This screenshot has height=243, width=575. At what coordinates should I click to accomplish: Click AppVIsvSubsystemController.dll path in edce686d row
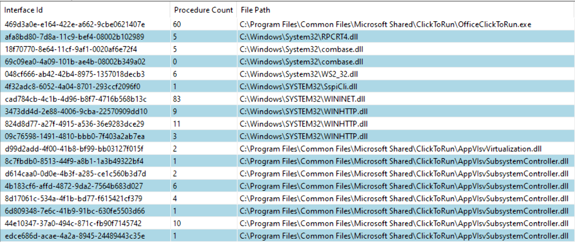click(x=404, y=236)
